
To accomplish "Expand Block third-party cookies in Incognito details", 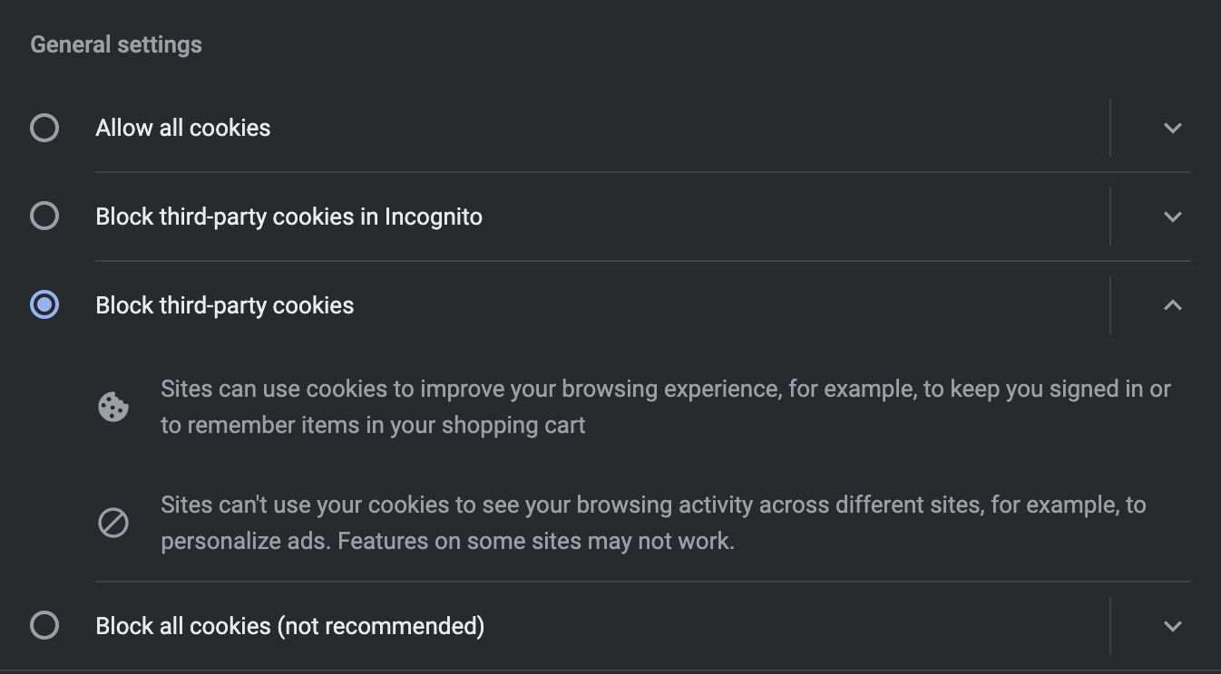I will 1172,216.
